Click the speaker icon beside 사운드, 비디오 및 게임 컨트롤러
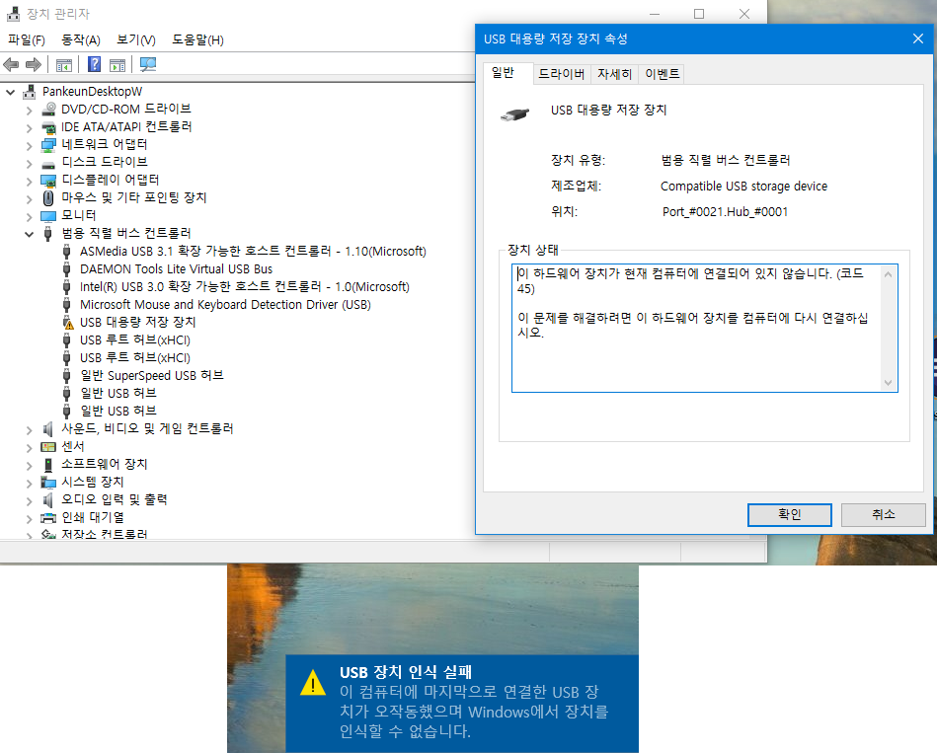This screenshot has width=937, height=753. (x=48, y=428)
